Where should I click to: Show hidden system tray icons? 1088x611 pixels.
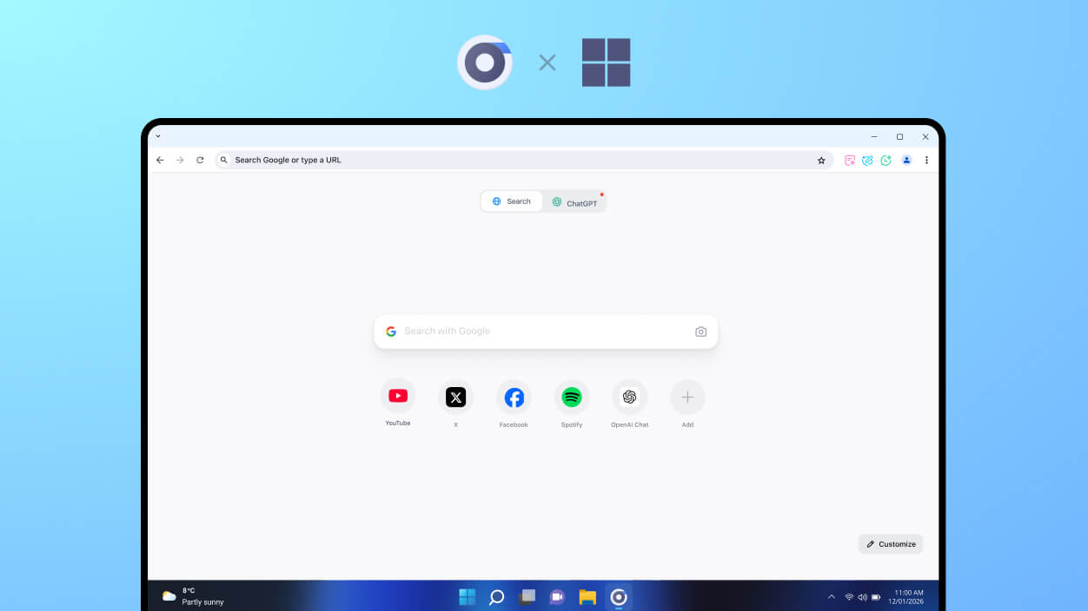pos(832,597)
